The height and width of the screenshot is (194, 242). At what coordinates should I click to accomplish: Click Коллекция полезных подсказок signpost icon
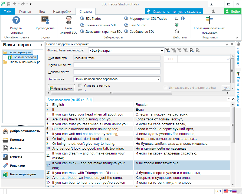pos(209,20)
